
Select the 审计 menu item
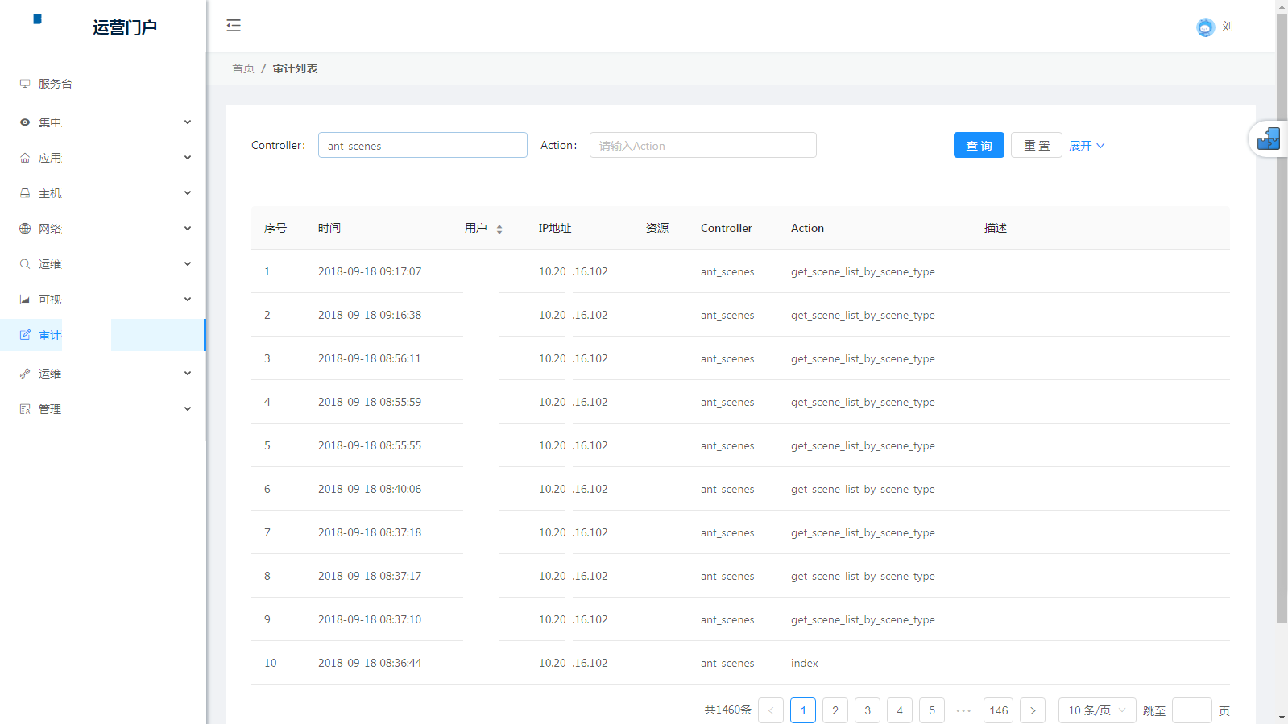pyautogui.click(x=103, y=335)
